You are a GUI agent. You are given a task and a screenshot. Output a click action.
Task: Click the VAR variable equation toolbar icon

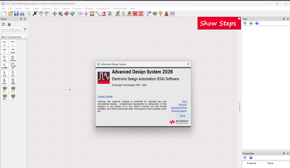point(92,14)
